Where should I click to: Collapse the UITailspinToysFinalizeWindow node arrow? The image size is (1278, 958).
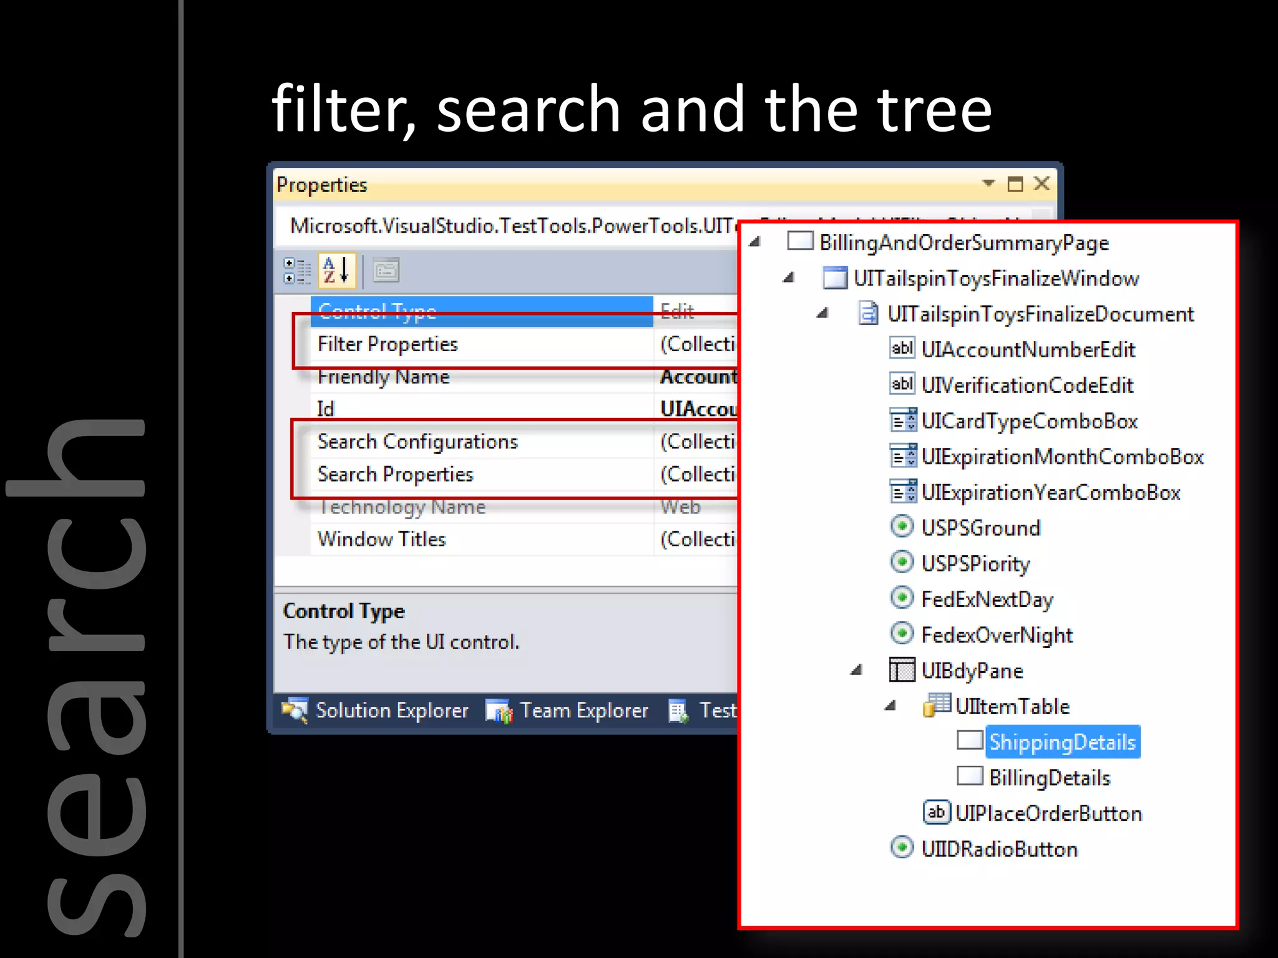tap(789, 278)
